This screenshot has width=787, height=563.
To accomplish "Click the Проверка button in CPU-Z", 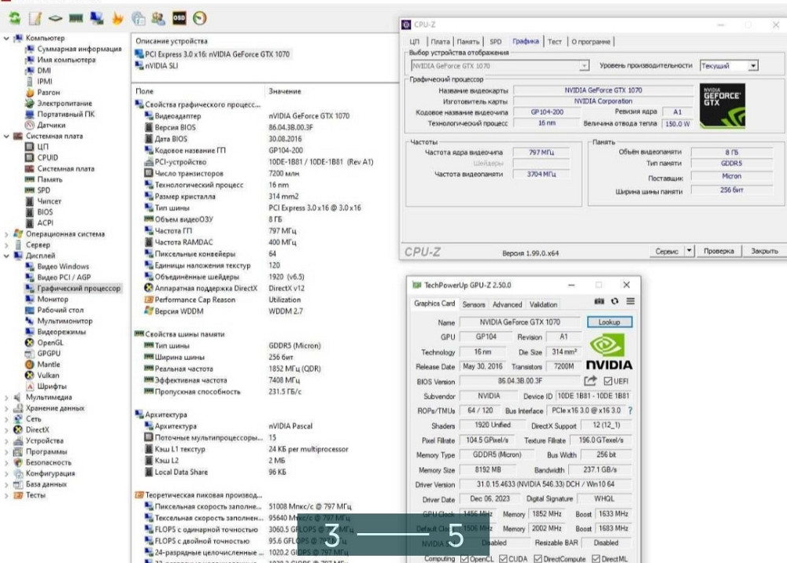I will 719,251.
